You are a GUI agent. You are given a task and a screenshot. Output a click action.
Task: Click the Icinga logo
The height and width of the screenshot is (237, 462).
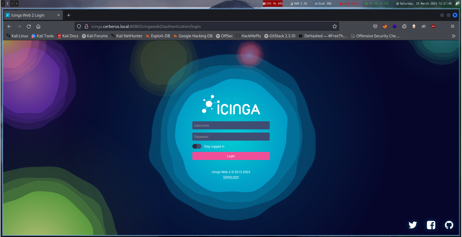(231, 105)
